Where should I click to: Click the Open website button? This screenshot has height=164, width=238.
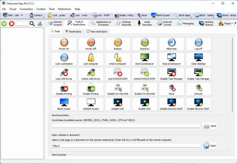[x=210, y=145]
